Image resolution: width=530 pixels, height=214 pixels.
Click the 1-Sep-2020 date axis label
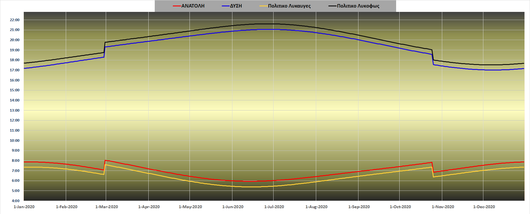click(x=359, y=207)
